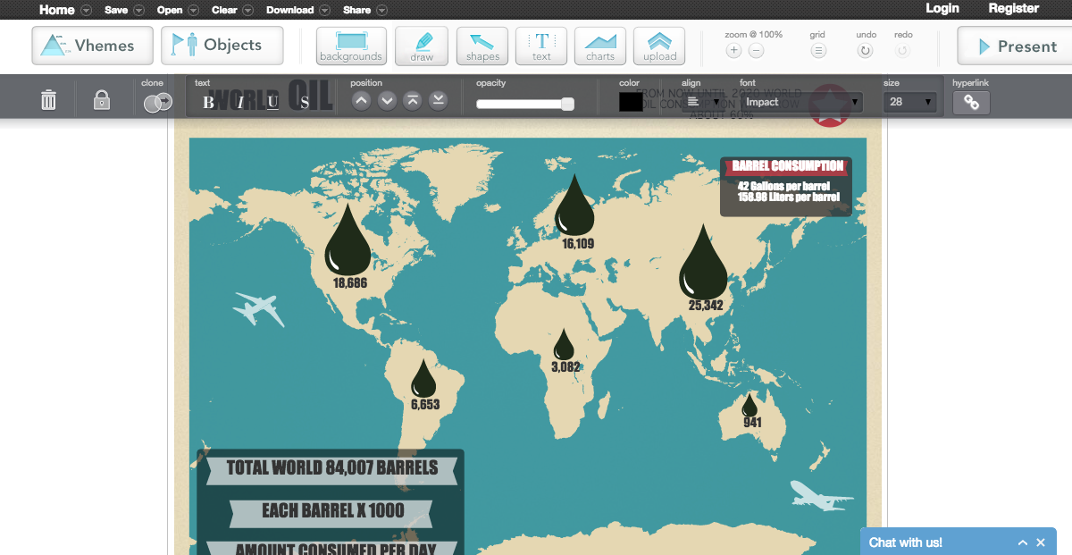Add a text element with text tool
Screen dimensions: 1072x555
(x=541, y=46)
